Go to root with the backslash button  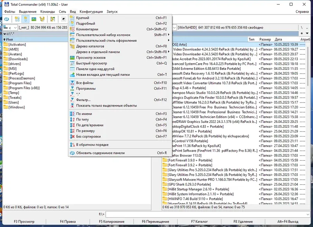coord(302,27)
